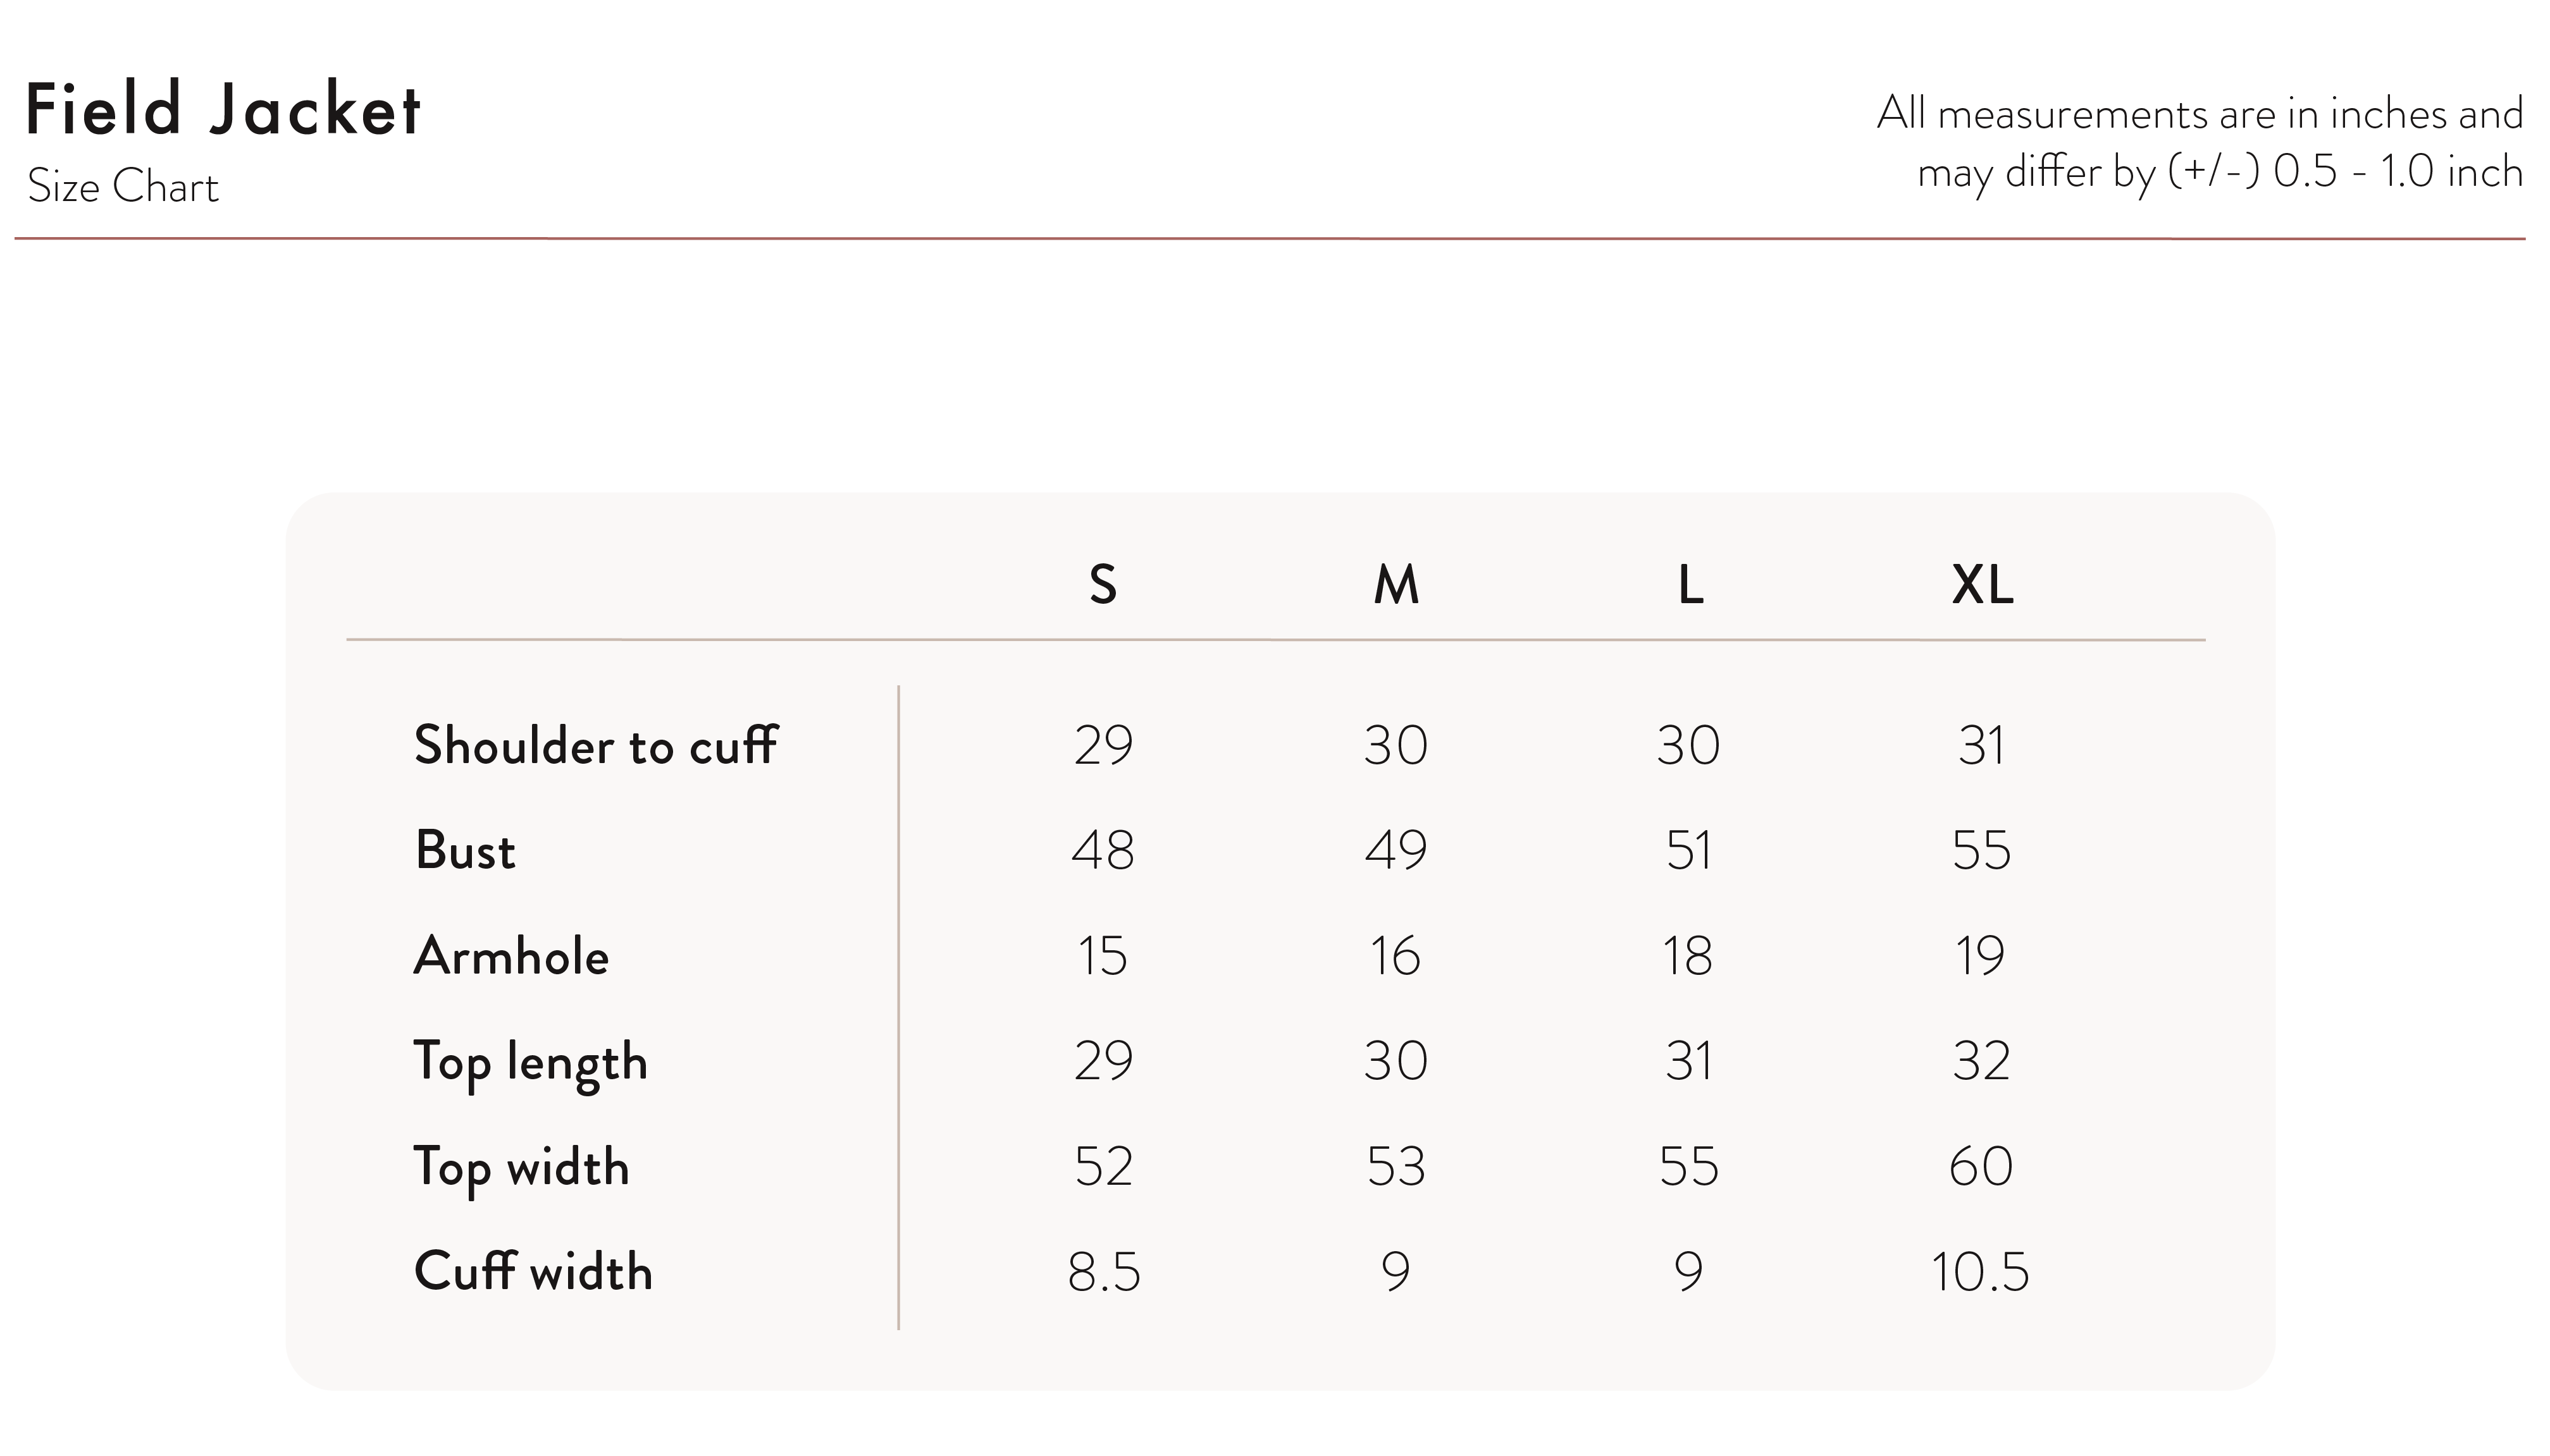Select the L size column header
The image size is (2550, 1456).
tap(1690, 584)
